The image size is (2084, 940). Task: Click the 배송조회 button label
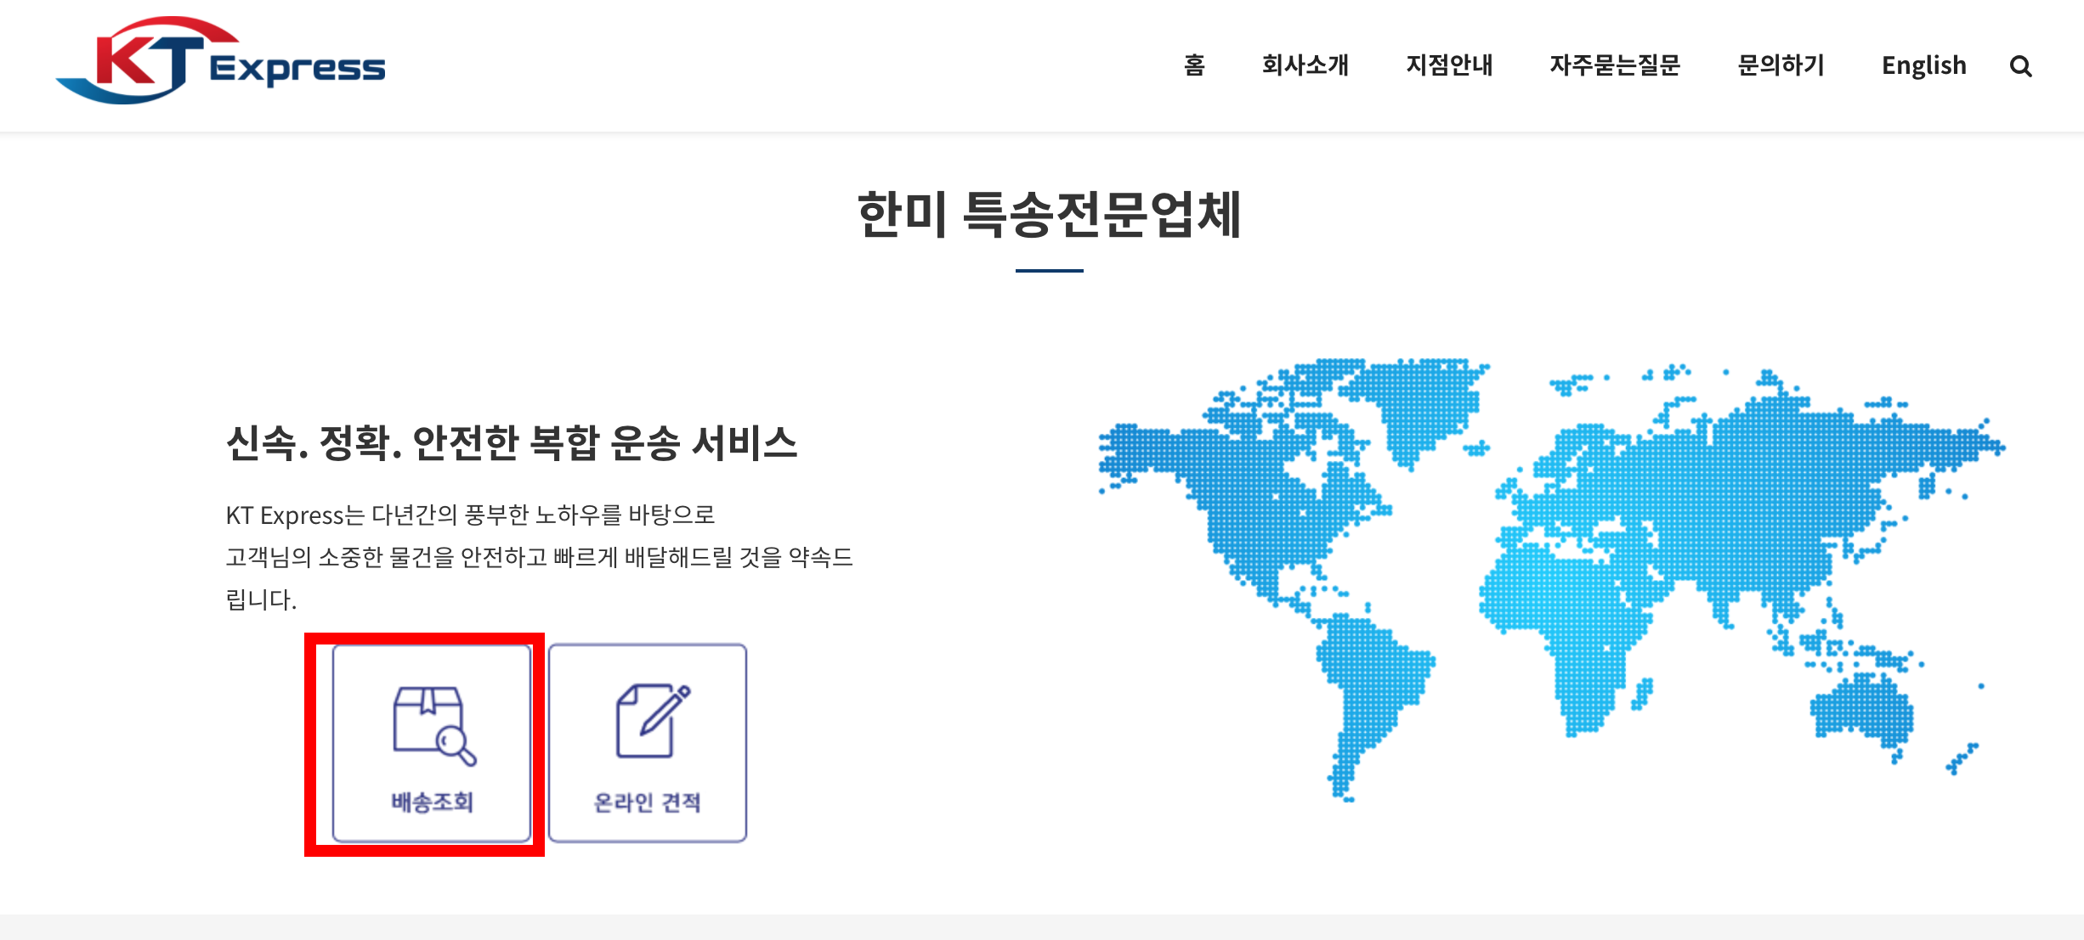432,802
